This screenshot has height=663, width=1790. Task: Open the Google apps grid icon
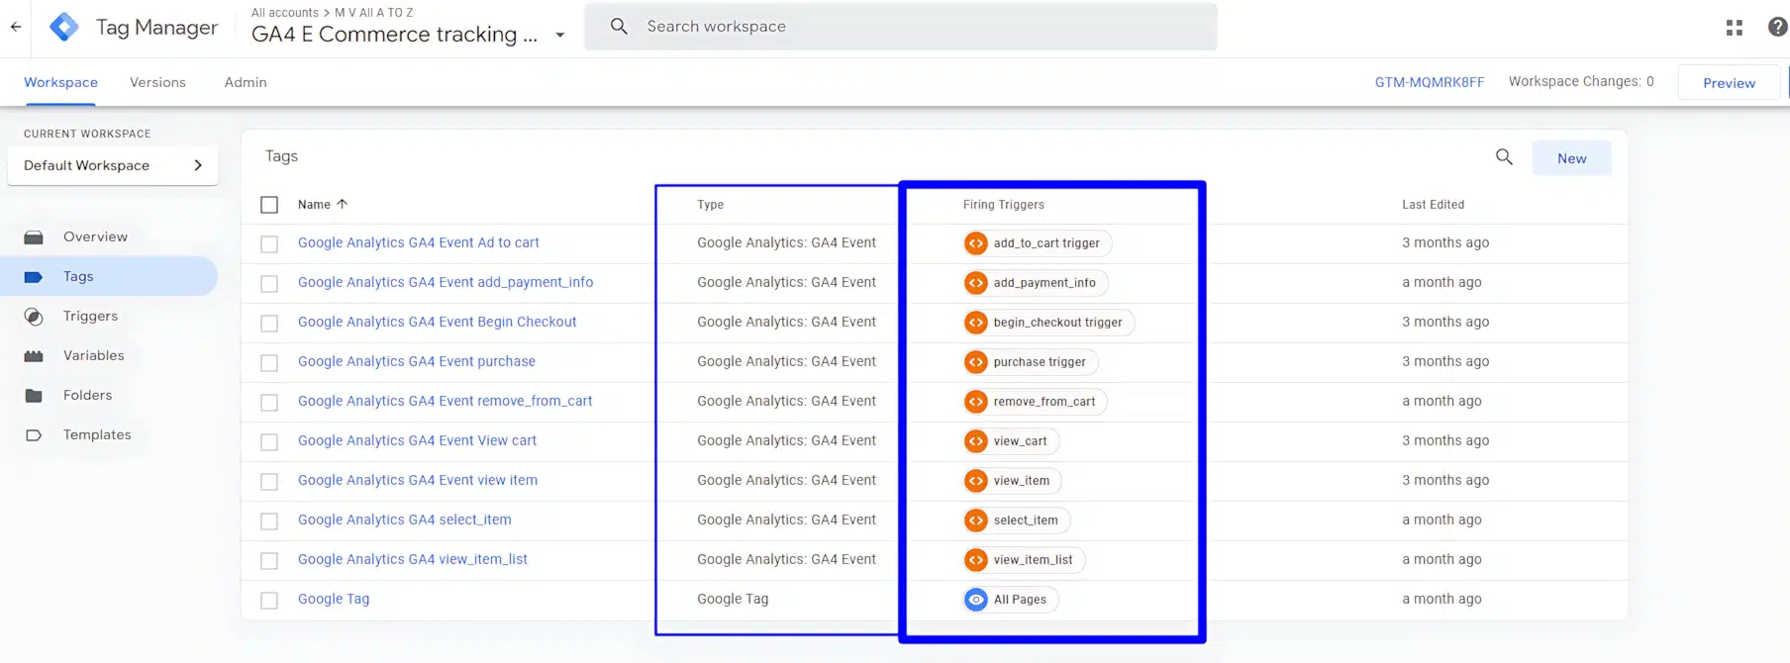1734,28
